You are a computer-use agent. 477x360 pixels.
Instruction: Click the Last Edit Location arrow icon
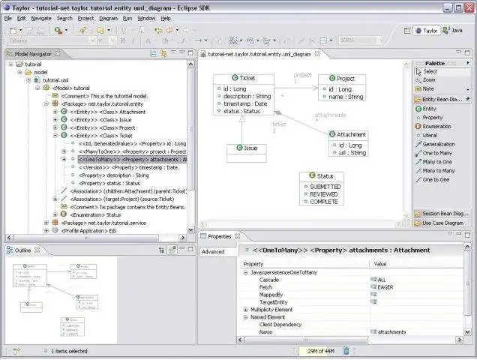(x=158, y=31)
